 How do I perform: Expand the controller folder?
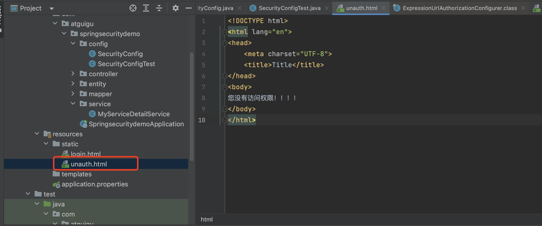73,74
